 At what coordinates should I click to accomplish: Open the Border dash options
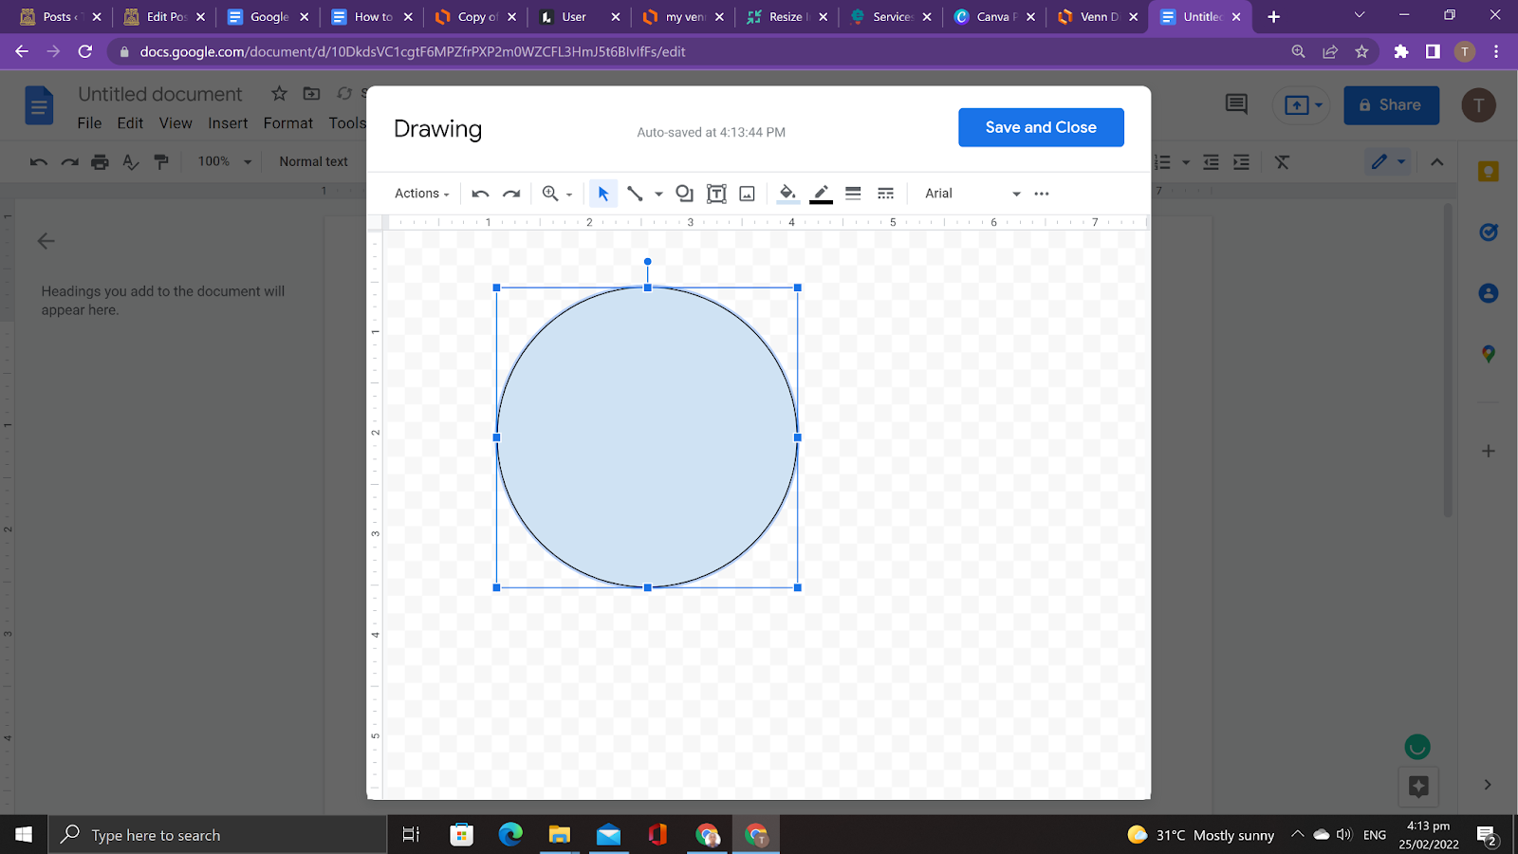[885, 194]
